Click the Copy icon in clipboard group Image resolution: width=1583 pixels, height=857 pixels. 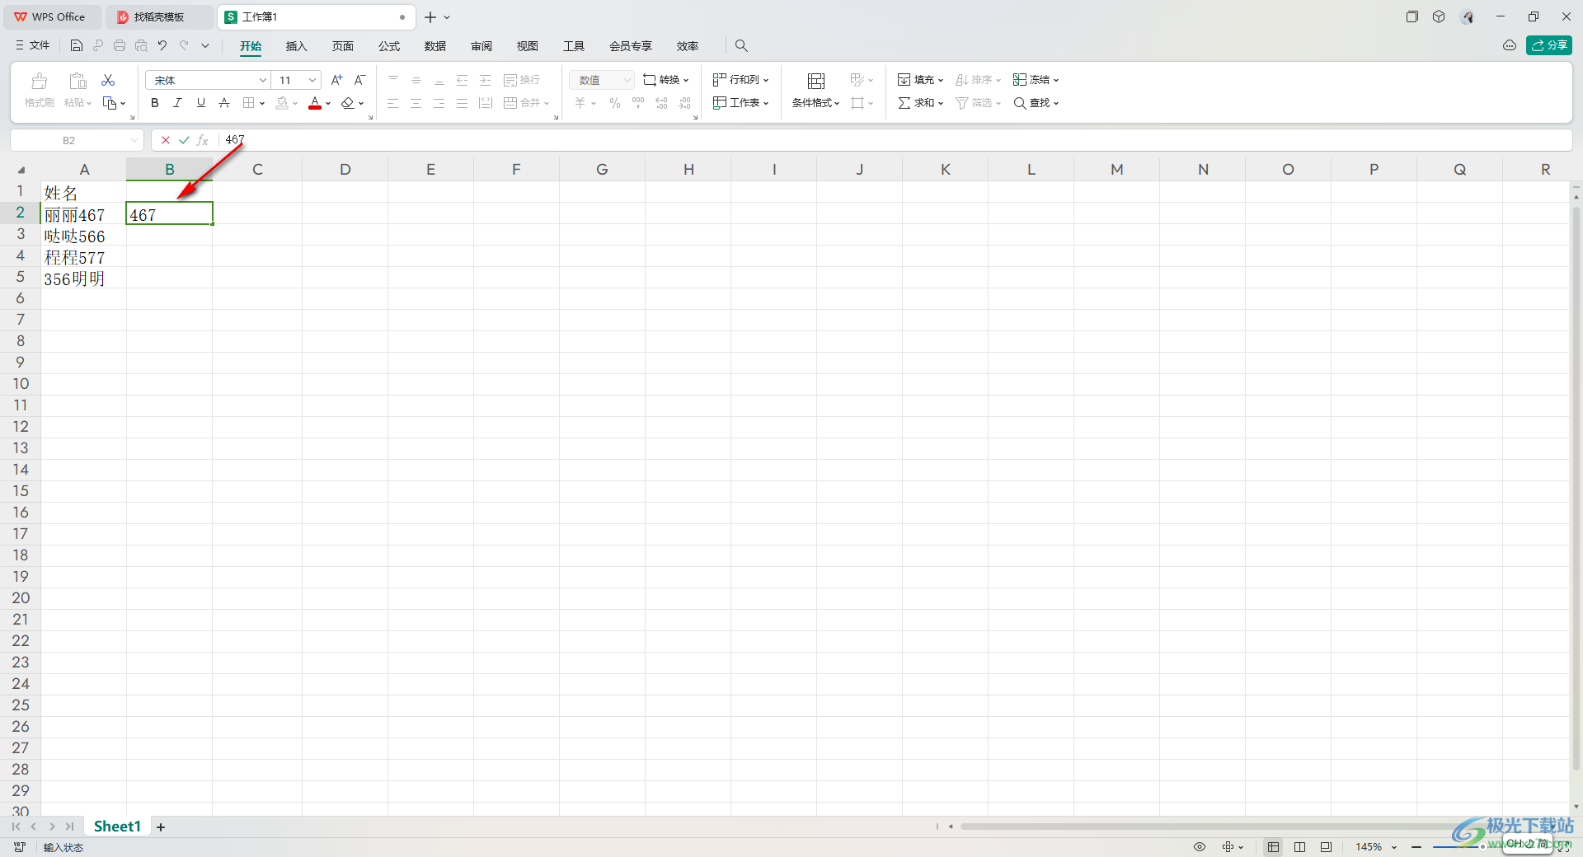[x=110, y=103]
